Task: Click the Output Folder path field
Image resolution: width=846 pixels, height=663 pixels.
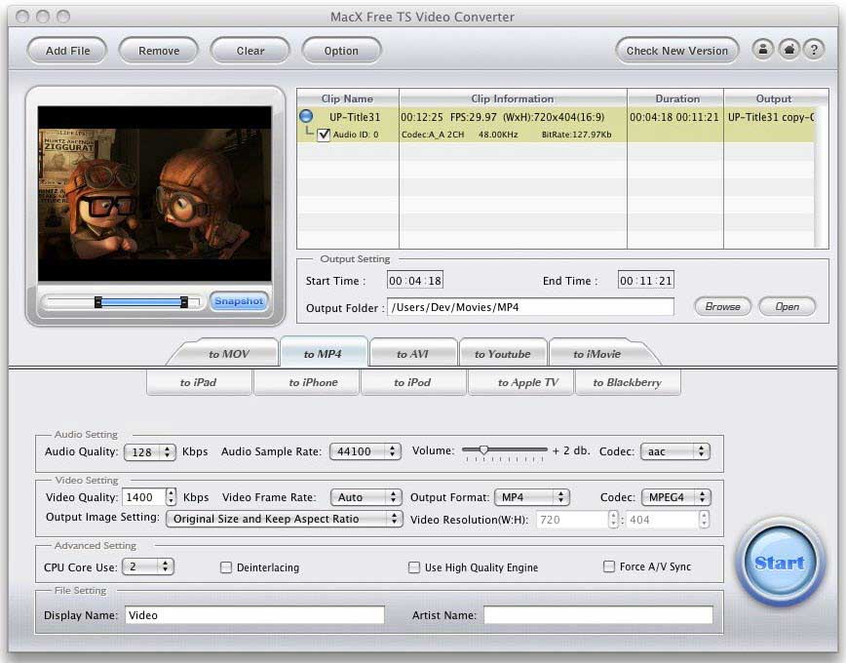Action: (530, 307)
